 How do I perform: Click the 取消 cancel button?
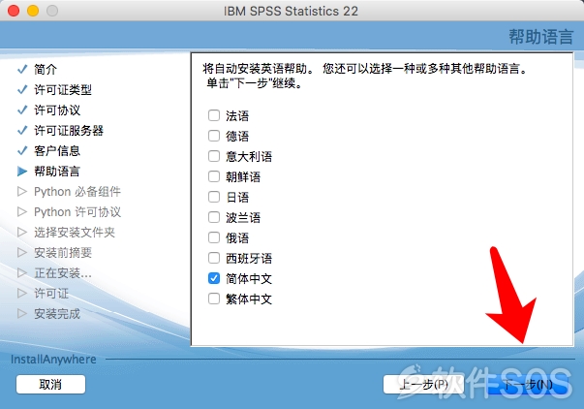[50, 384]
